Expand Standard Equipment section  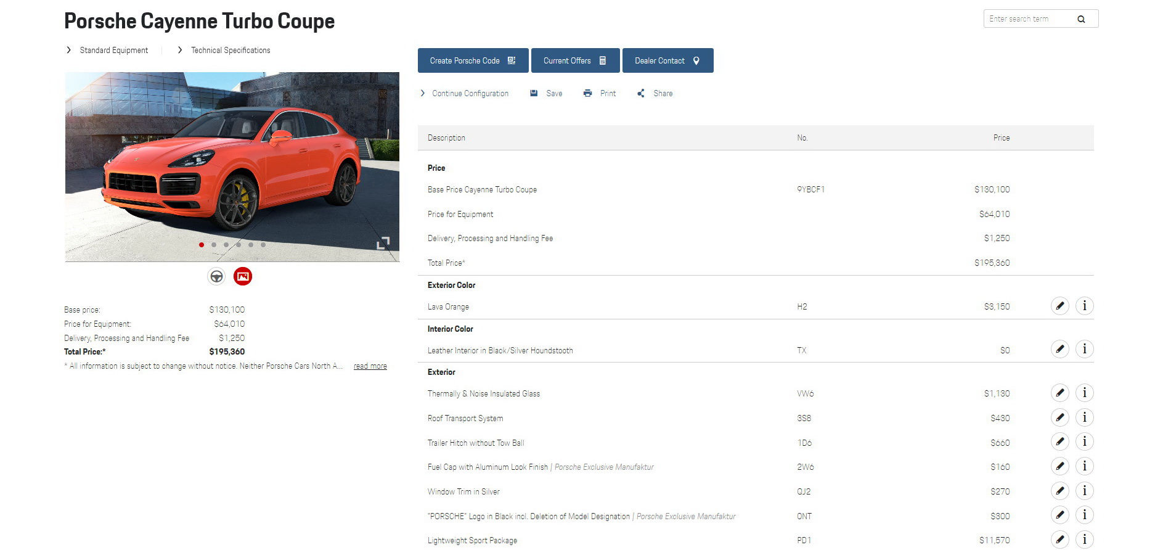(x=113, y=51)
